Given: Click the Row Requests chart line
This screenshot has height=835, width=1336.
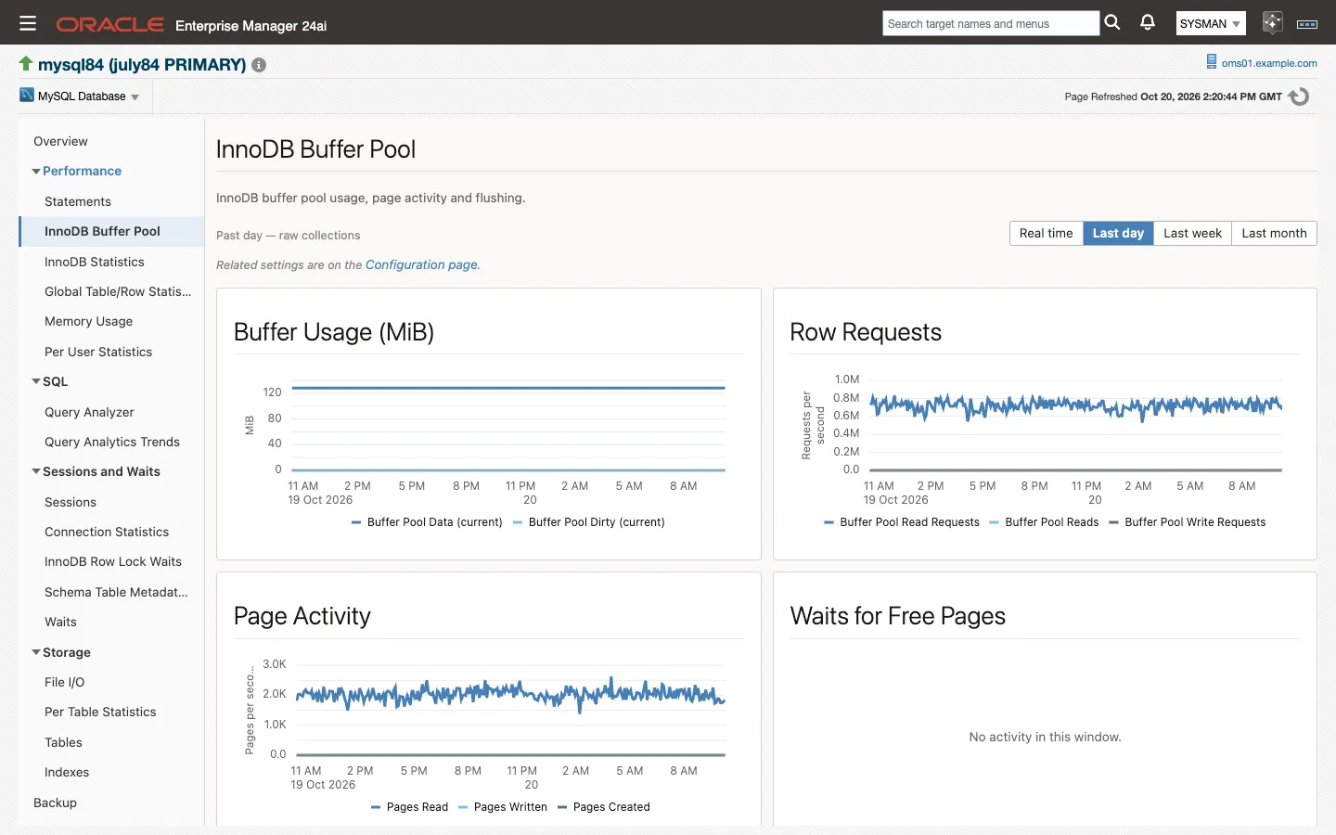Looking at the screenshot, I should [1075, 405].
